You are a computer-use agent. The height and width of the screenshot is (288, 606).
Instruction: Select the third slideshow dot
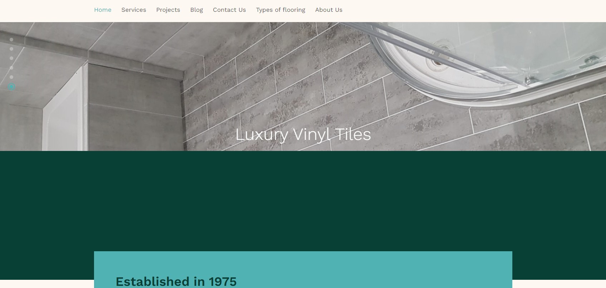point(11,58)
